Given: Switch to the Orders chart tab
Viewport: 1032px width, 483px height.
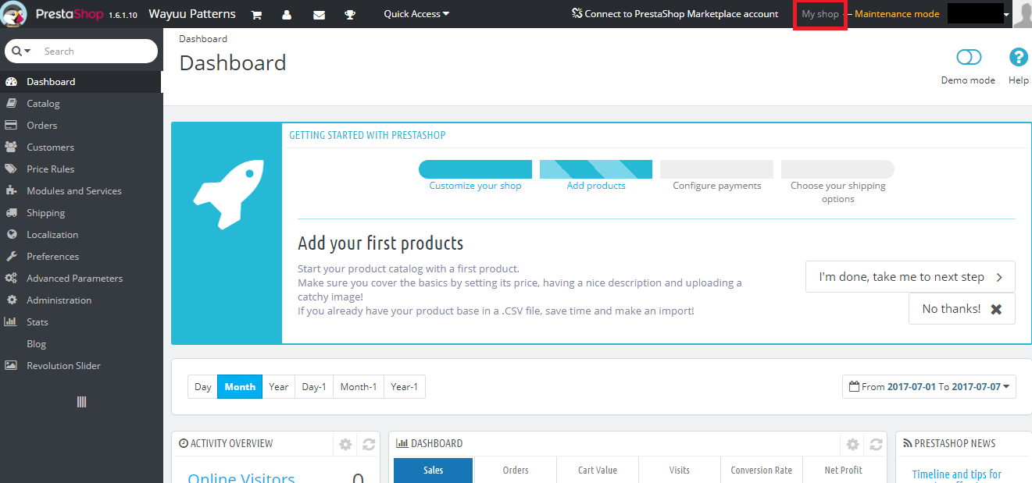Looking at the screenshot, I should point(516,471).
